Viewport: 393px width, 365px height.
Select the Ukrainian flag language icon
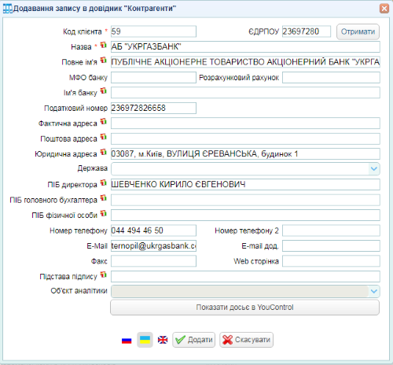pos(145,340)
